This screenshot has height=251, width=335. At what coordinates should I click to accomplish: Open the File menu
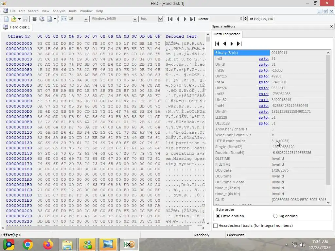[13, 11]
